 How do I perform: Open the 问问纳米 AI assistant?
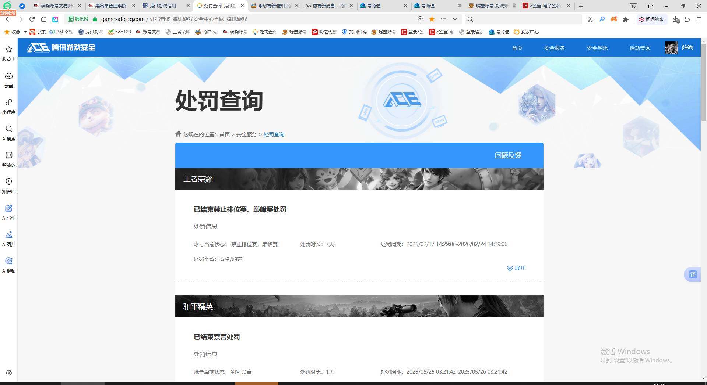tap(652, 19)
